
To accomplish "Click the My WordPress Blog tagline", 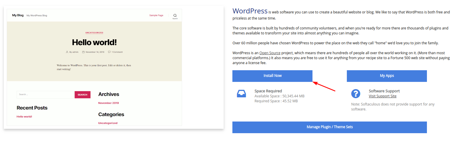I will pos(37,15).
